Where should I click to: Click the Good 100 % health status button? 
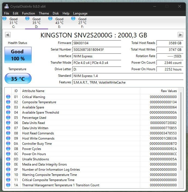click(x=18, y=55)
